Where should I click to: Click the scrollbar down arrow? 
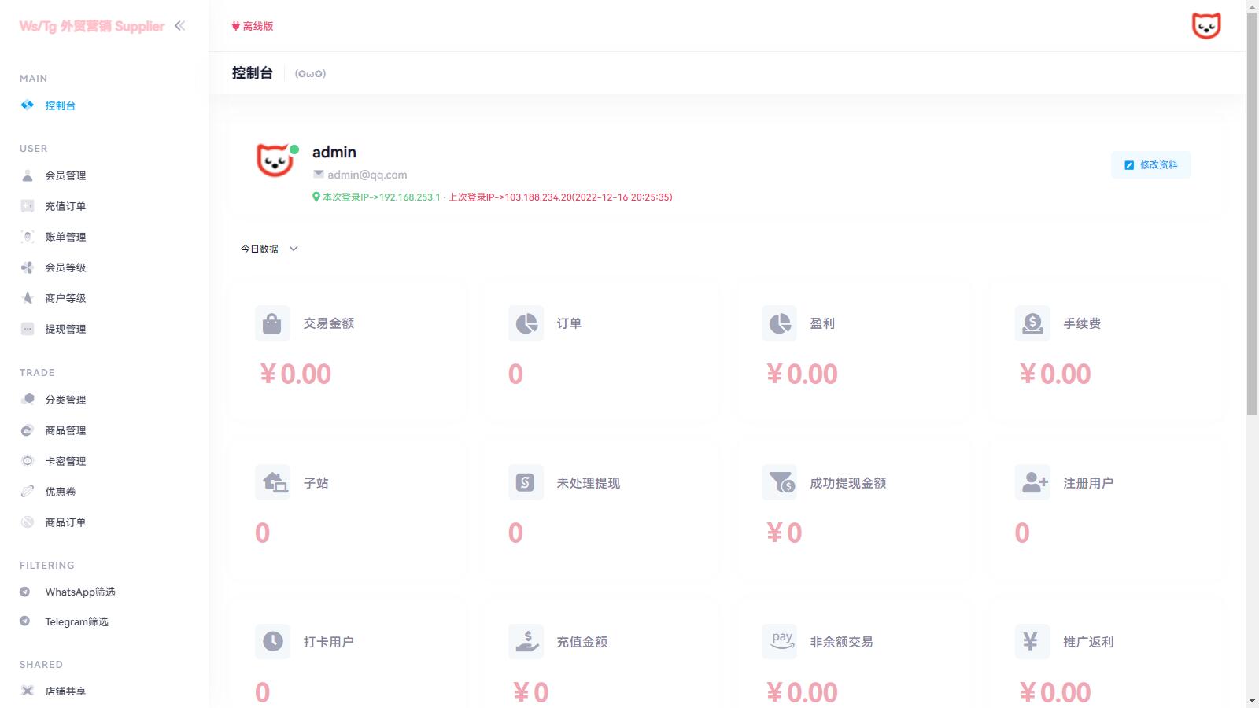click(x=1252, y=701)
